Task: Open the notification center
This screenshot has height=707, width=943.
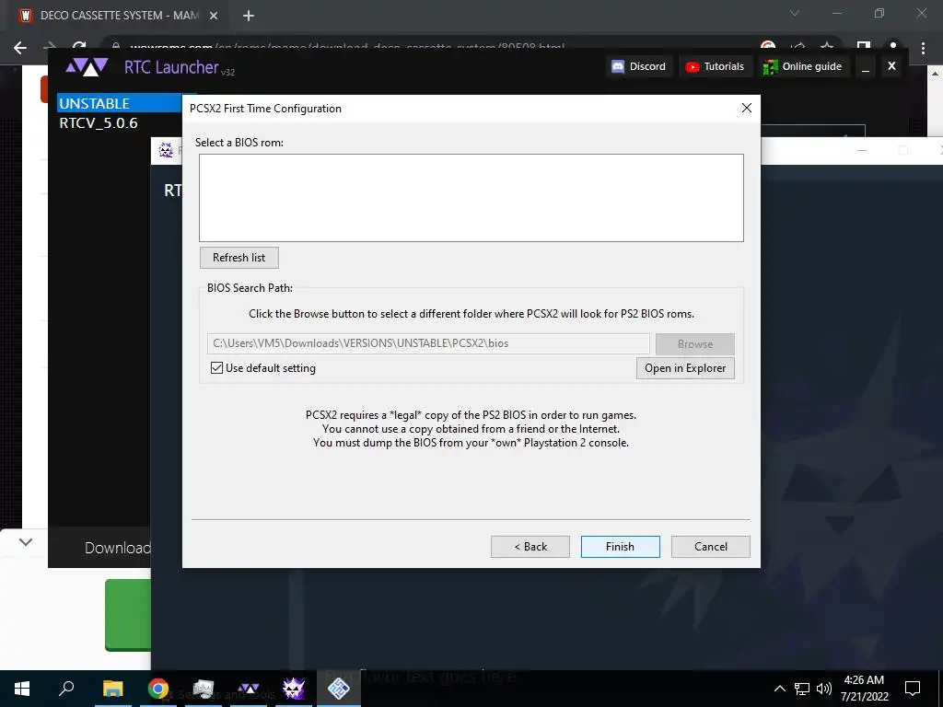Action: click(x=913, y=689)
